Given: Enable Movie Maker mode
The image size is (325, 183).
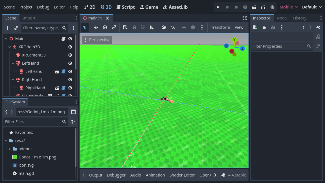Looking at the screenshot, I should click(272, 7).
